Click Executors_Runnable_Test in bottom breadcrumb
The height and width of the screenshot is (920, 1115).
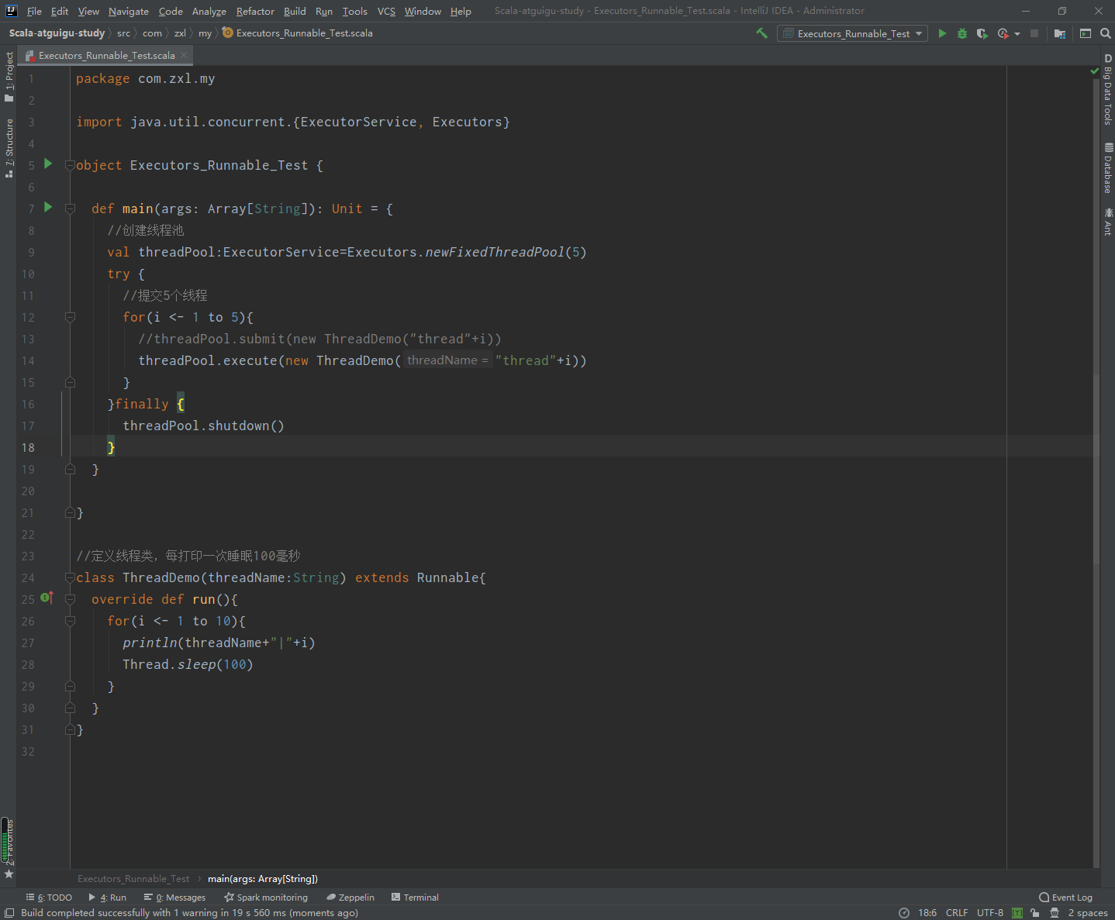tap(133, 878)
